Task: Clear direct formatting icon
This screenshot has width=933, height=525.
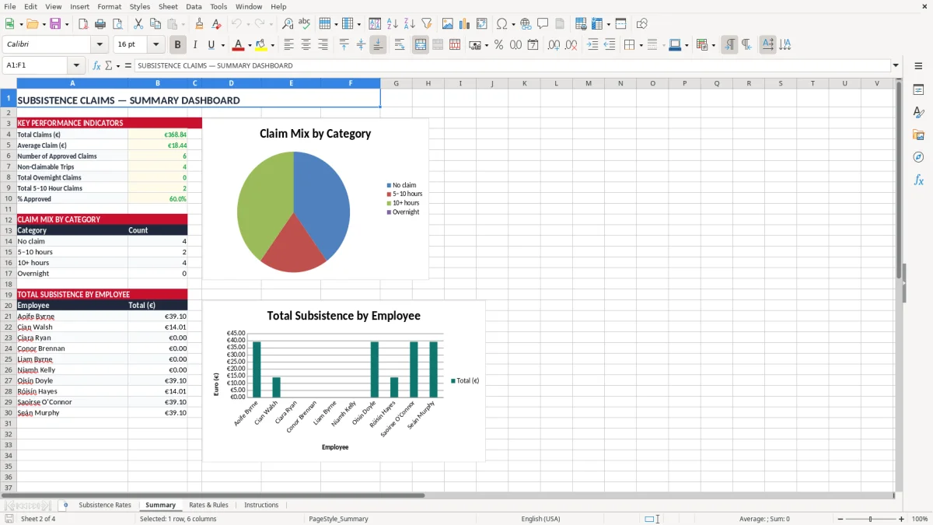Action: [x=216, y=24]
